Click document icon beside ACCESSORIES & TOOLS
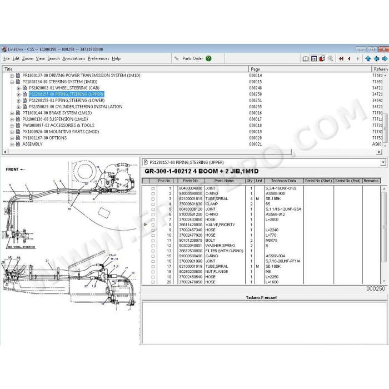Image resolution: width=389 pixels, height=389 pixels. [18, 125]
